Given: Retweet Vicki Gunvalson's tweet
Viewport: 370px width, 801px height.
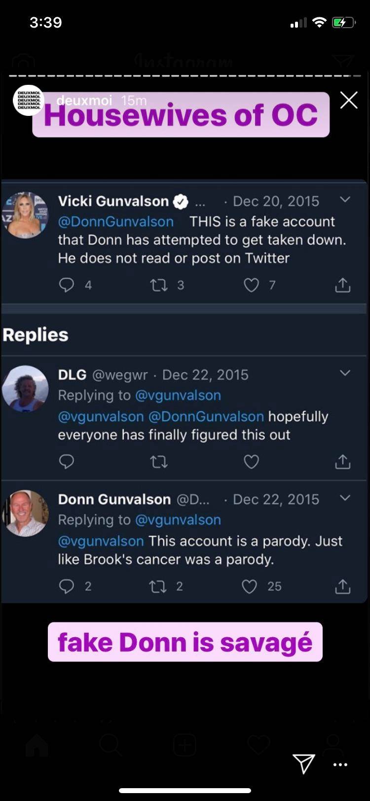Looking at the screenshot, I should coord(159,285).
